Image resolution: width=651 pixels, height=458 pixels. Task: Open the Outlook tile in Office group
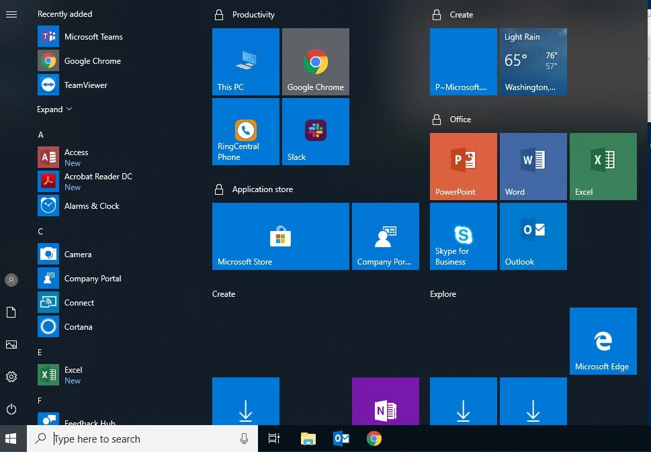click(x=533, y=236)
